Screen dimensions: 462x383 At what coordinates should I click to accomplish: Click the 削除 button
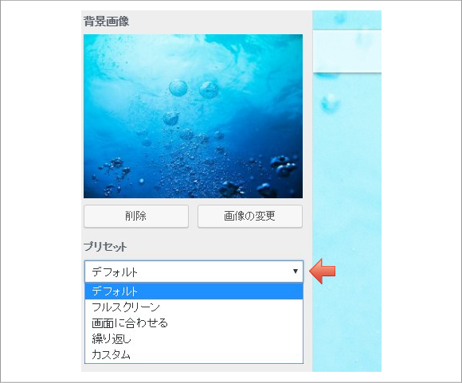tap(136, 217)
